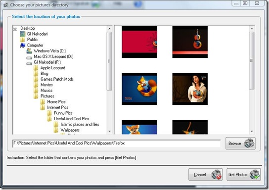Viewport: 269px width, 190px height.
Task: Select the Apple Leopard folder name
Action: point(53,68)
